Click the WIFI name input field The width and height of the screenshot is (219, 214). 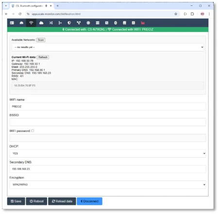(108, 107)
